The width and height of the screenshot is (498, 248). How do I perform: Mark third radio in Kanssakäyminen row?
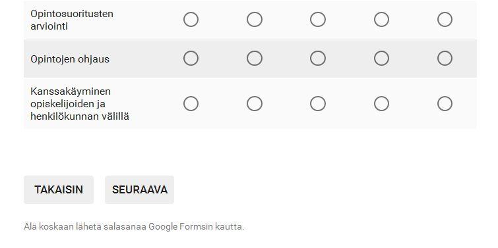coord(318,103)
